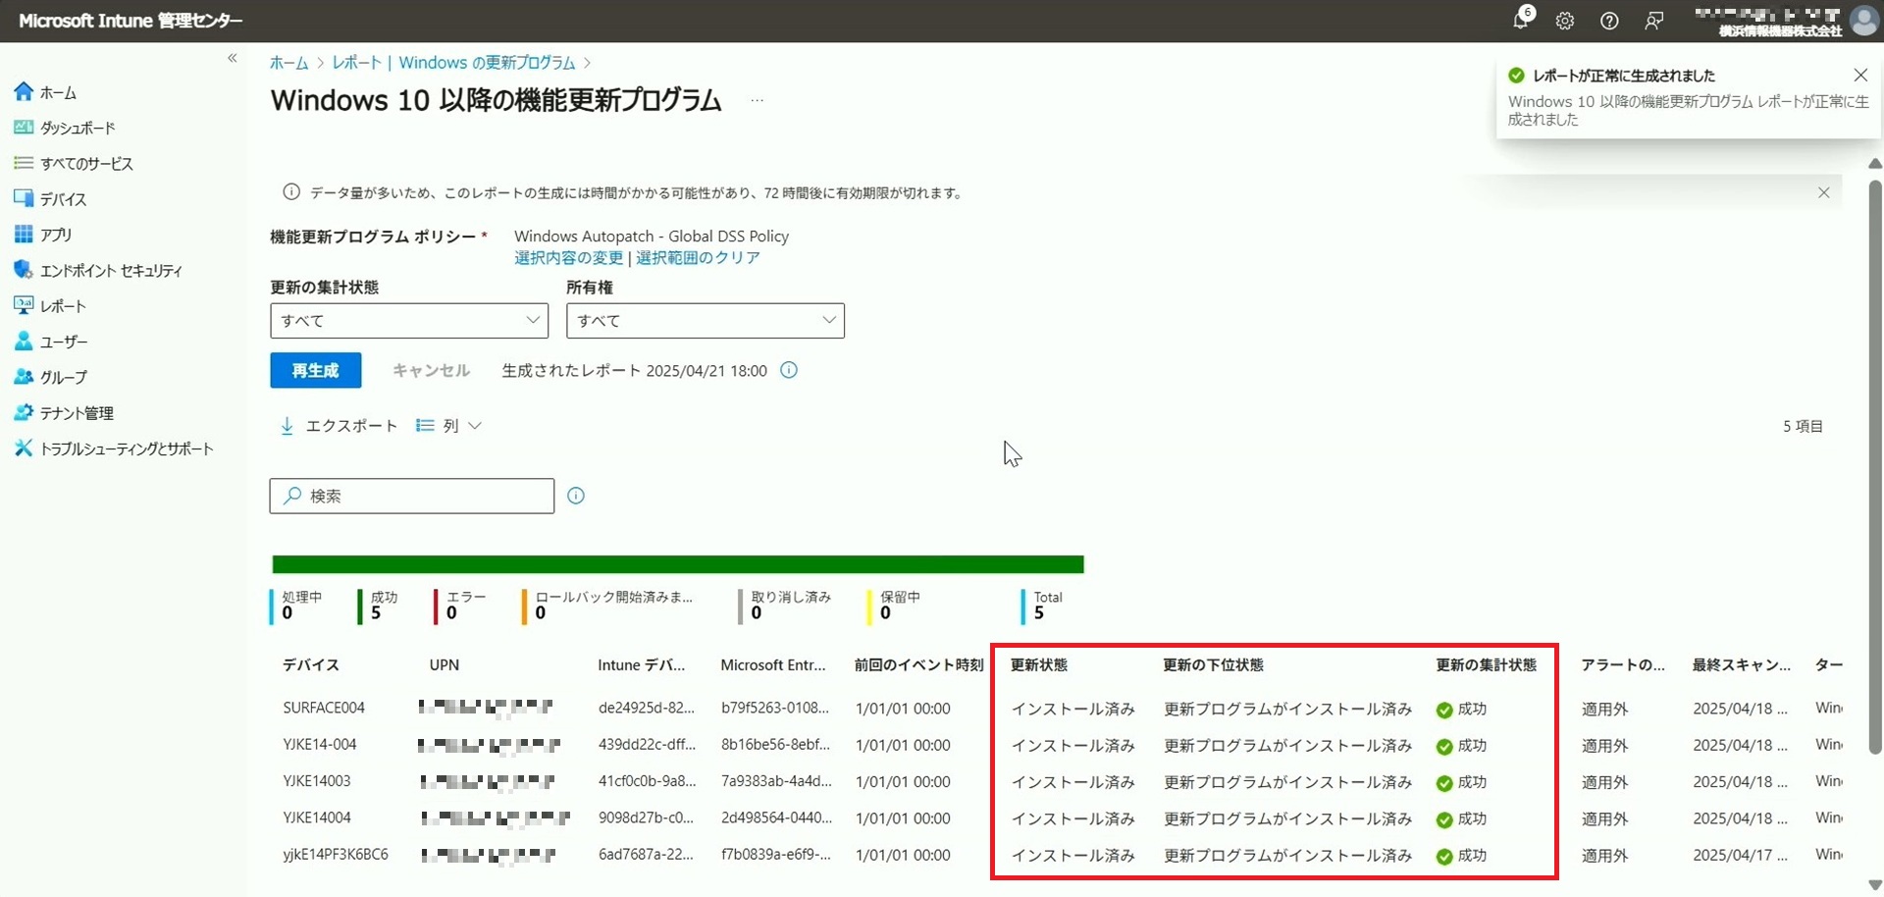The width and height of the screenshot is (1884, 897).
Task: Sort by 更新状態 column header
Action: coord(1039,665)
